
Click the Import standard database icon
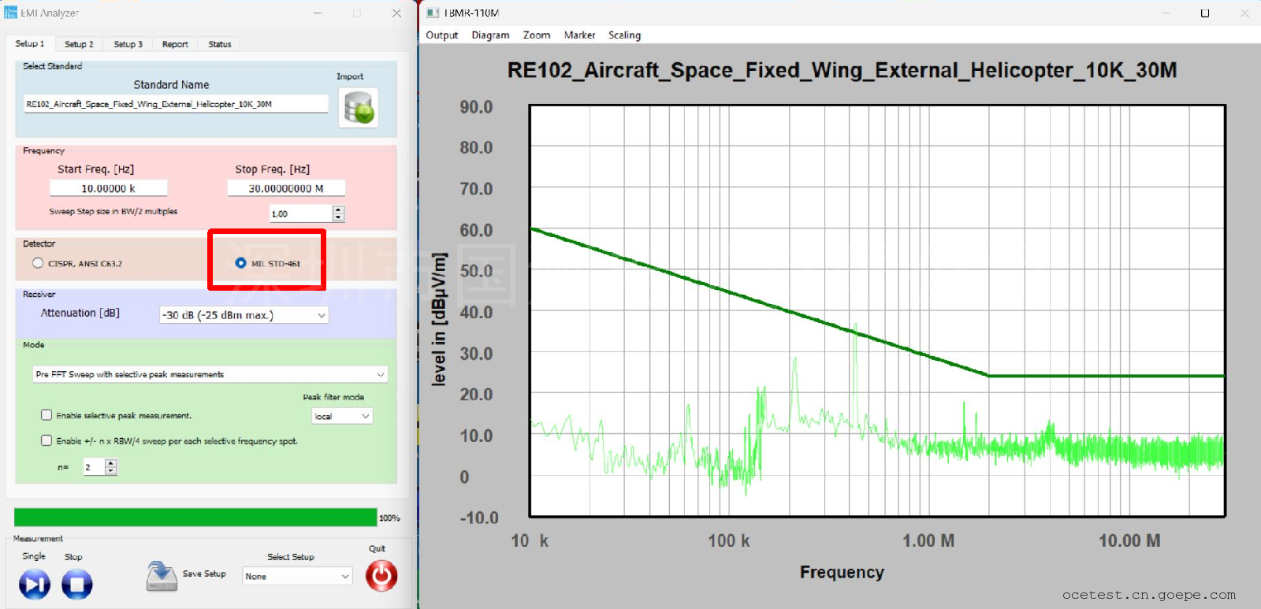click(x=359, y=108)
